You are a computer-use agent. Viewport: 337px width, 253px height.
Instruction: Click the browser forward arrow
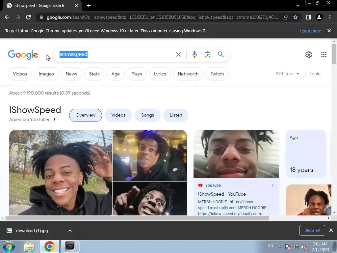(x=18, y=17)
